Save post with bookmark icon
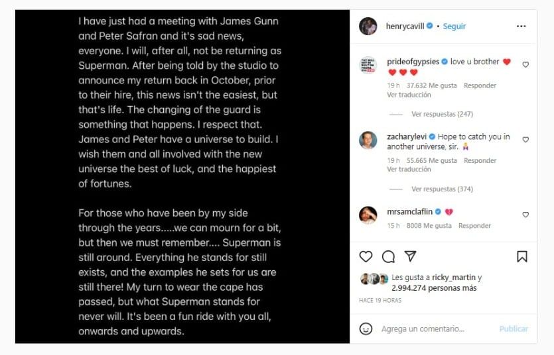554x355 pixels. coord(522,256)
